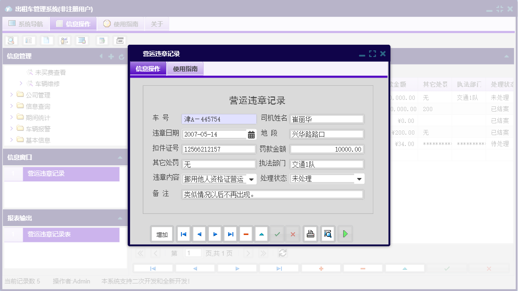
Task: Click the refresh icon on 信息管理 panel header
Action: point(122,56)
